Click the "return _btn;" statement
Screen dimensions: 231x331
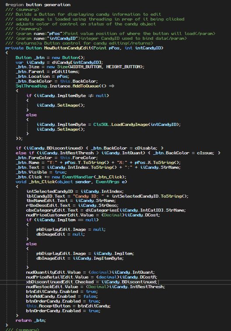coord(31,321)
